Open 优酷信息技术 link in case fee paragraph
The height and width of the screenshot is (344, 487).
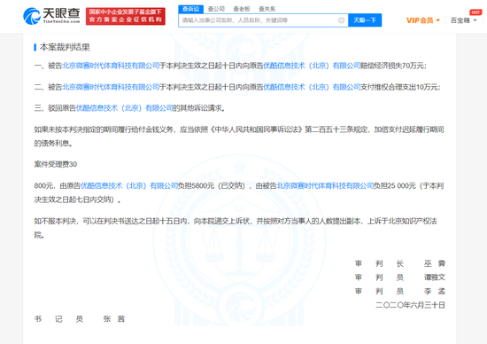pyautogui.click(x=129, y=185)
